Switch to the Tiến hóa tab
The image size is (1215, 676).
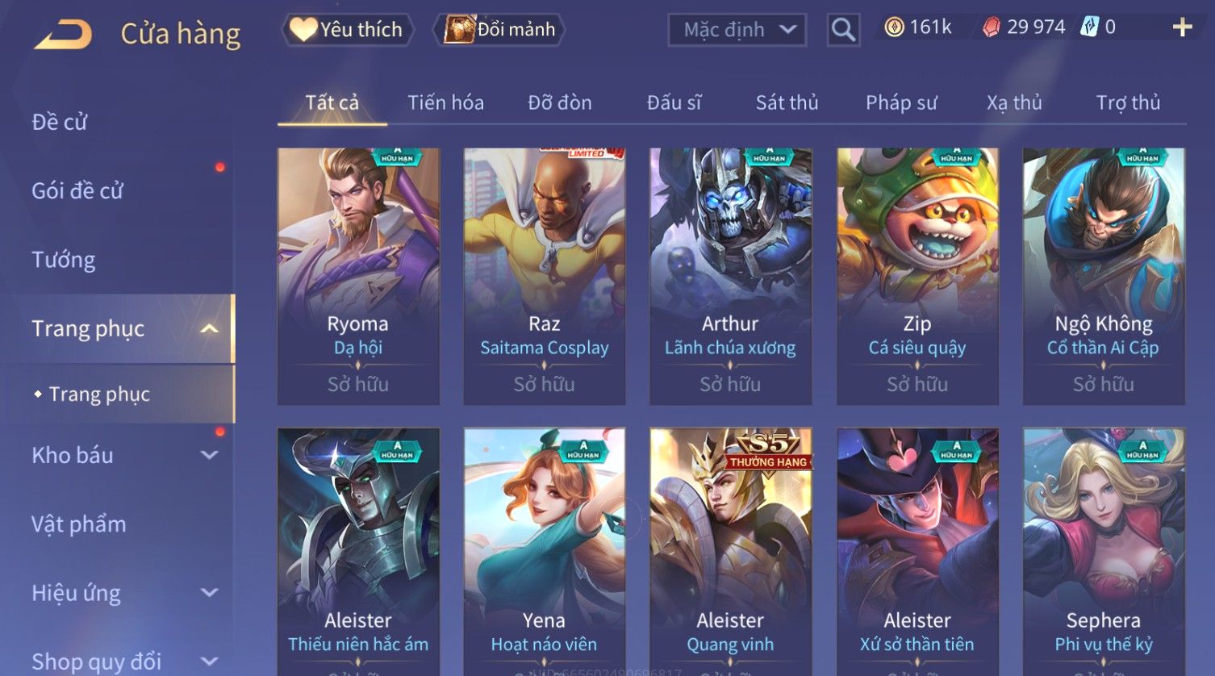click(x=445, y=102)
